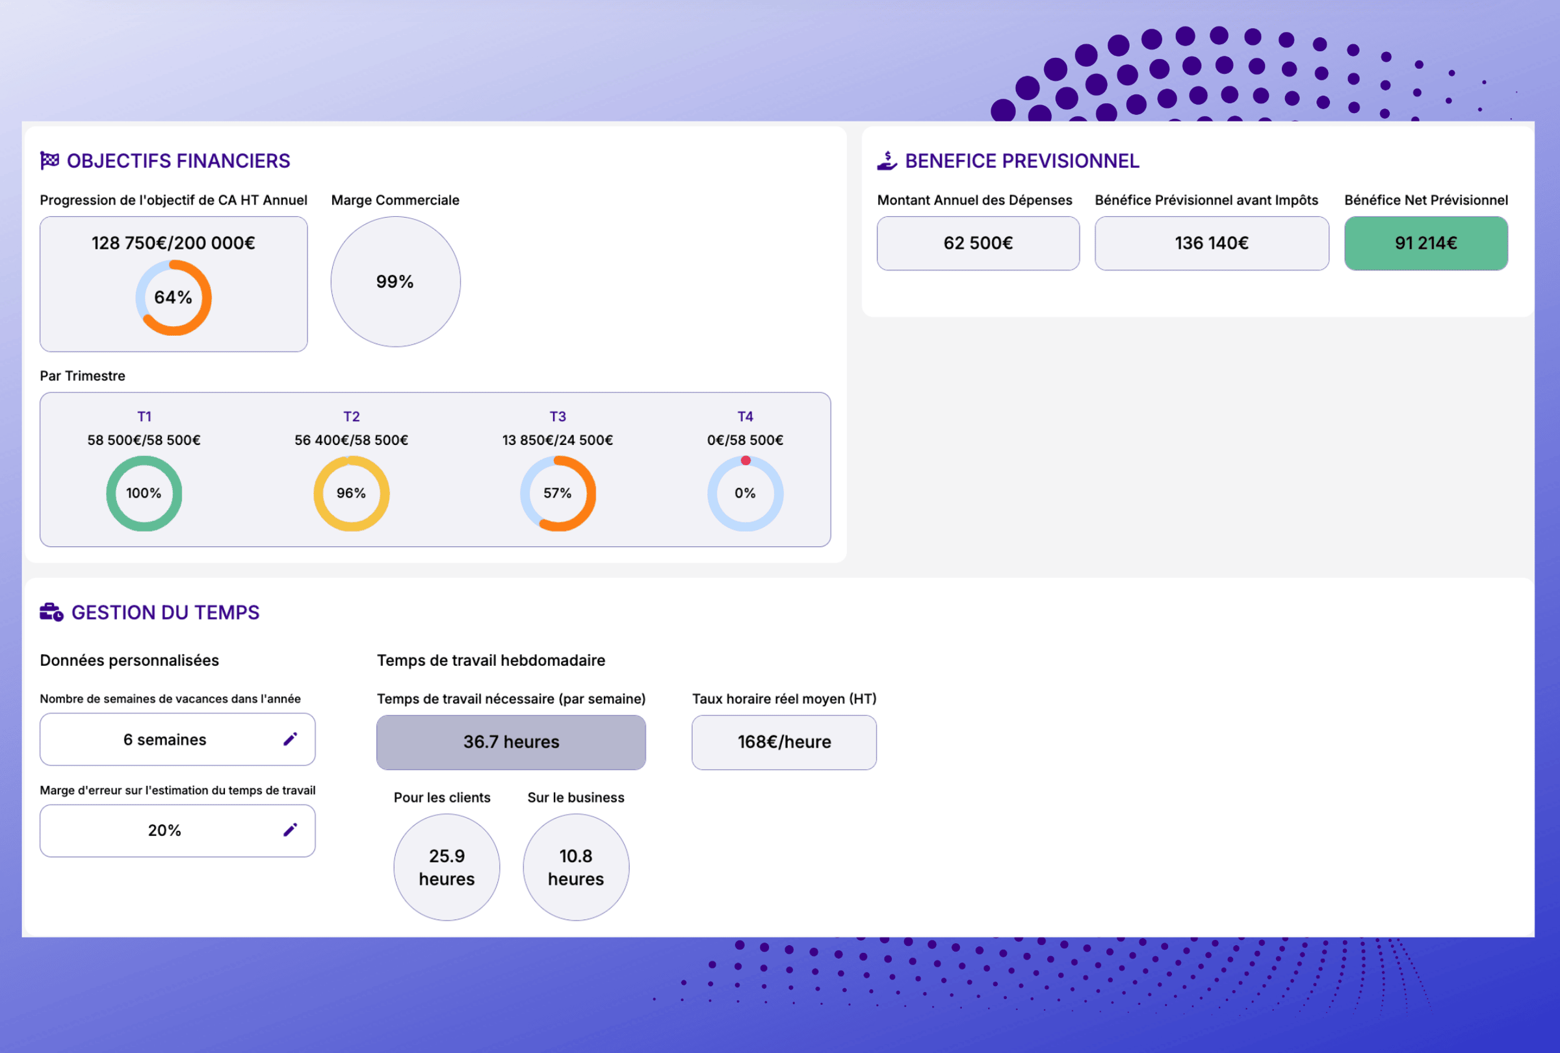
Task: Click the 62 500€ annual expenses box
Action: coord(978,244)
